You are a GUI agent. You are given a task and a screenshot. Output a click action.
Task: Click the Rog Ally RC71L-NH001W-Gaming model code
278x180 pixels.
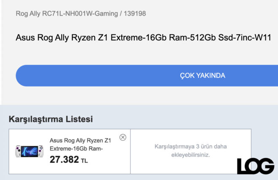[67, 13]
